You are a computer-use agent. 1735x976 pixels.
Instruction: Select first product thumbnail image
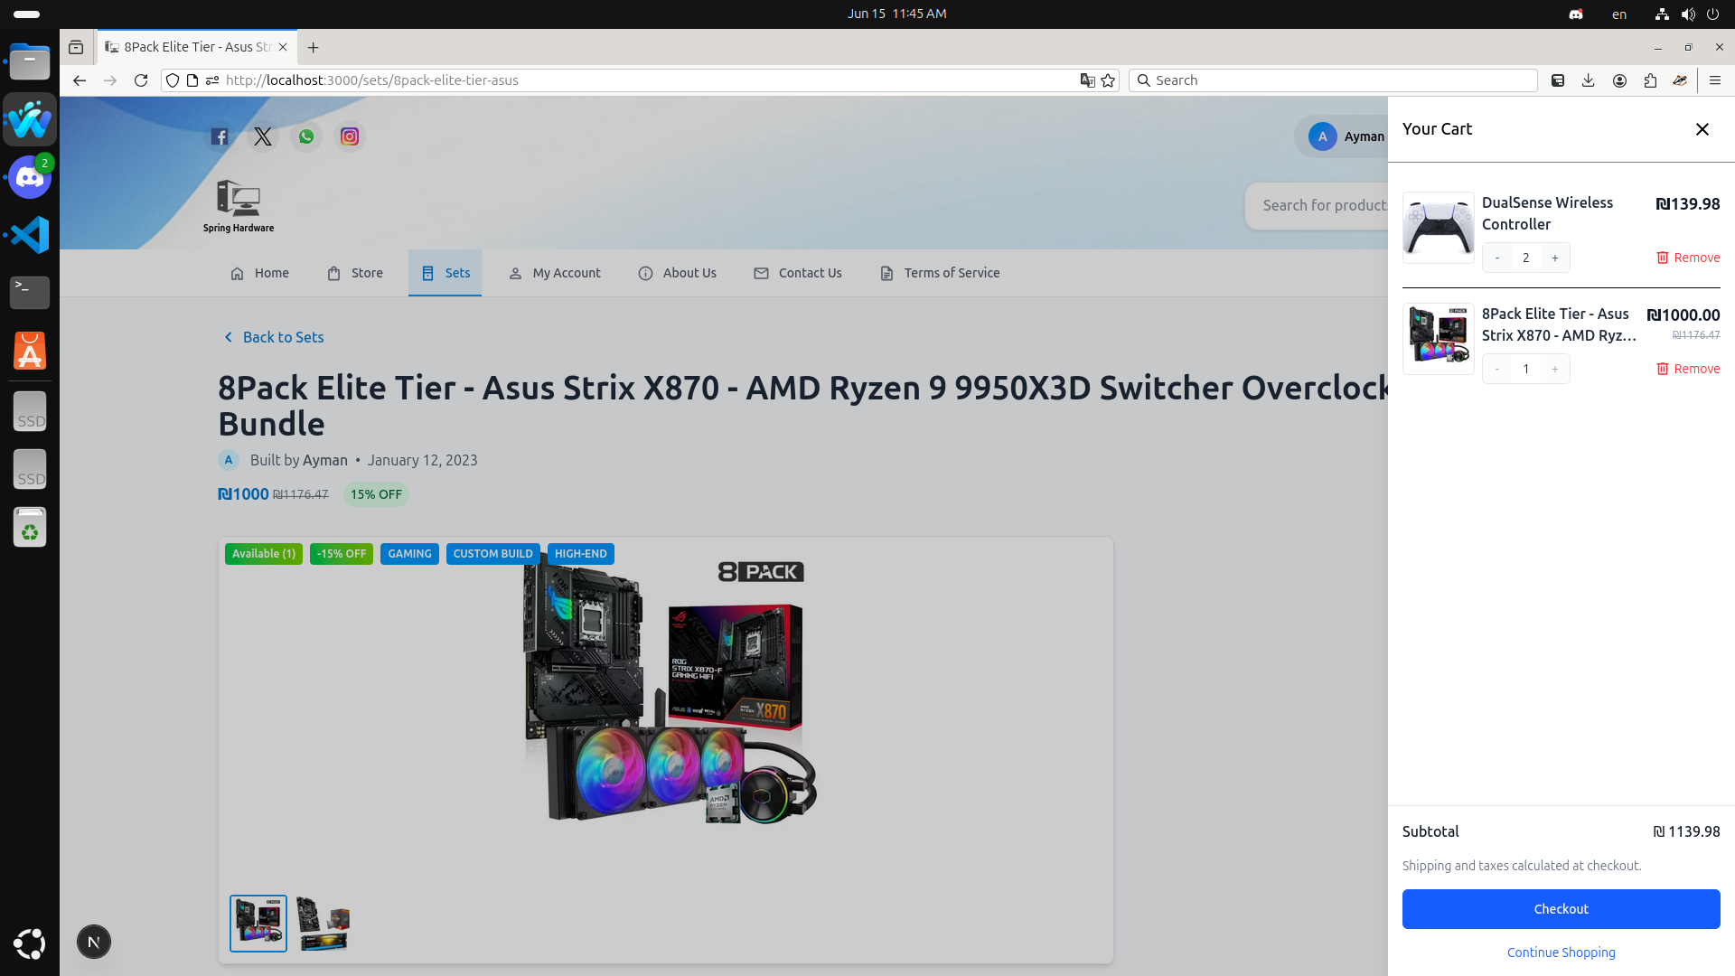click(258, 924)
